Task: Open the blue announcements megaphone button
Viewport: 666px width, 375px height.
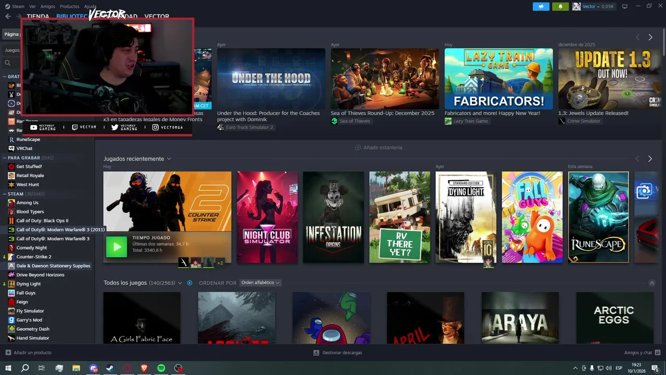Action: point(541,6)
